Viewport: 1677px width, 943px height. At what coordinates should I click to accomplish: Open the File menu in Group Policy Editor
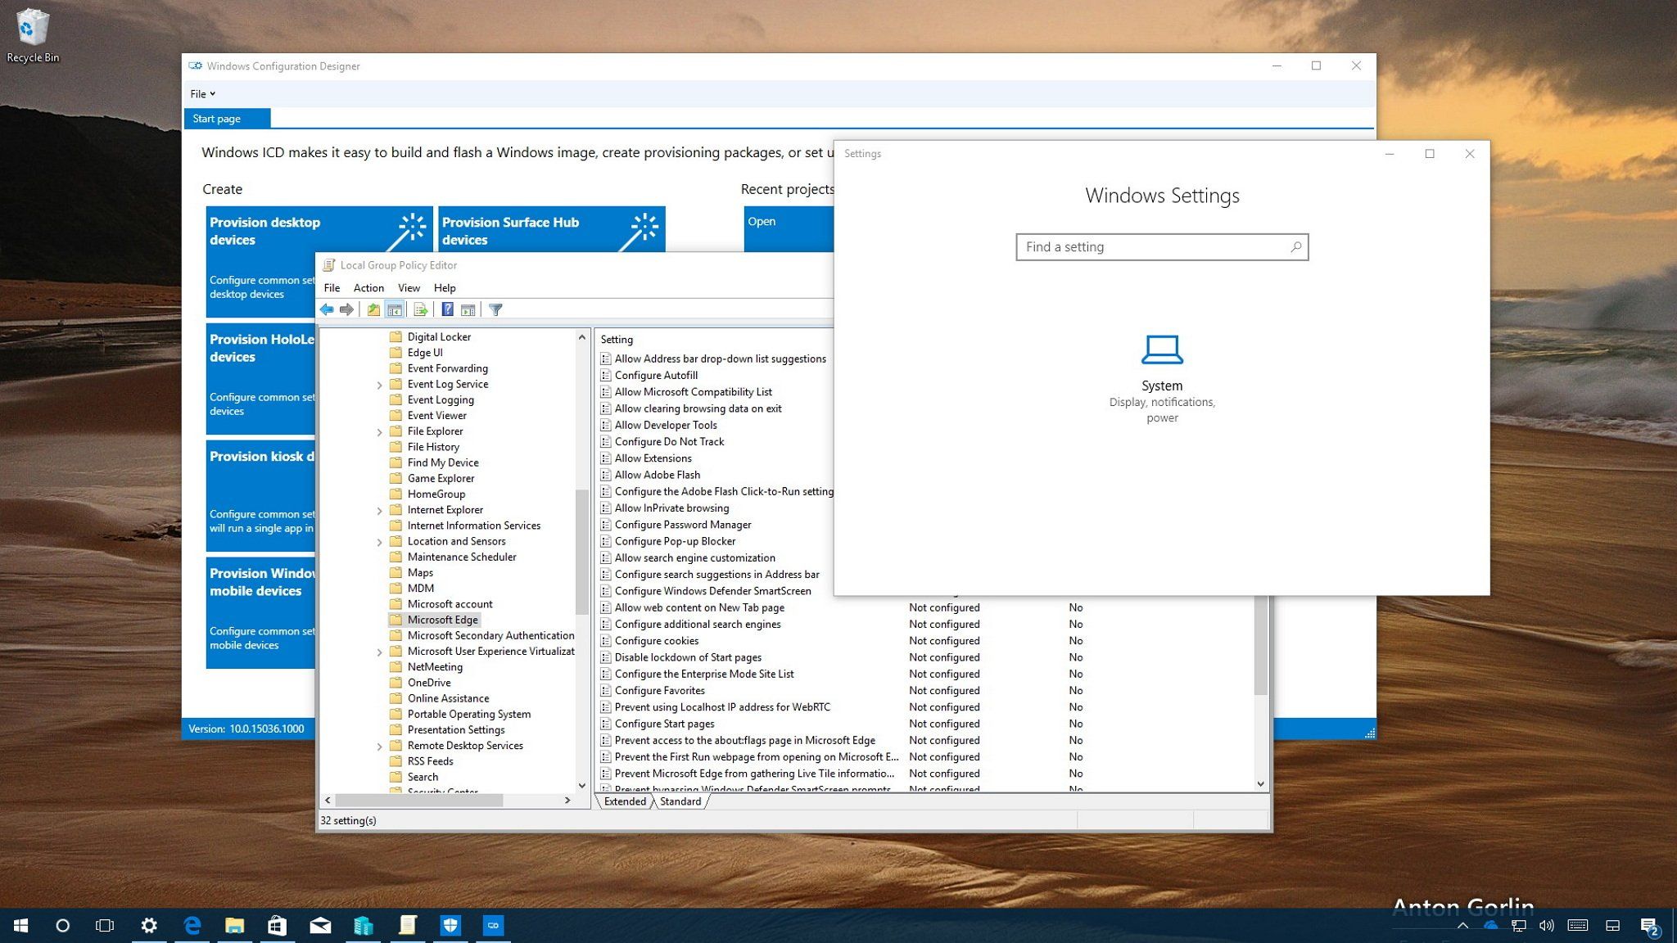(332, 288)
